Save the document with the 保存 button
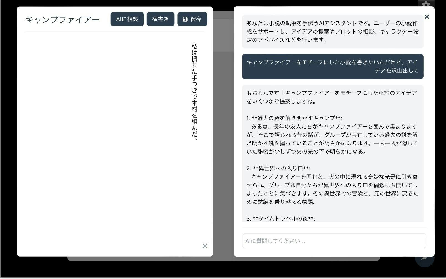 (192, 19)
